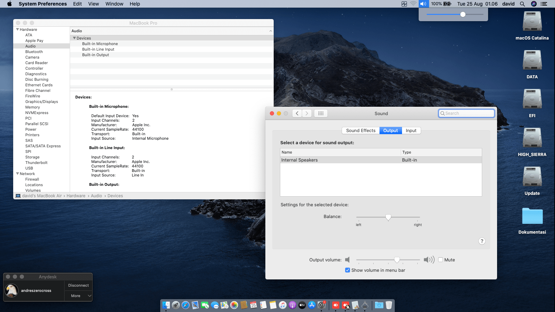Open the Trash in the Dock
The width and height of the screenshot is (555, 312).
point(389,305)
